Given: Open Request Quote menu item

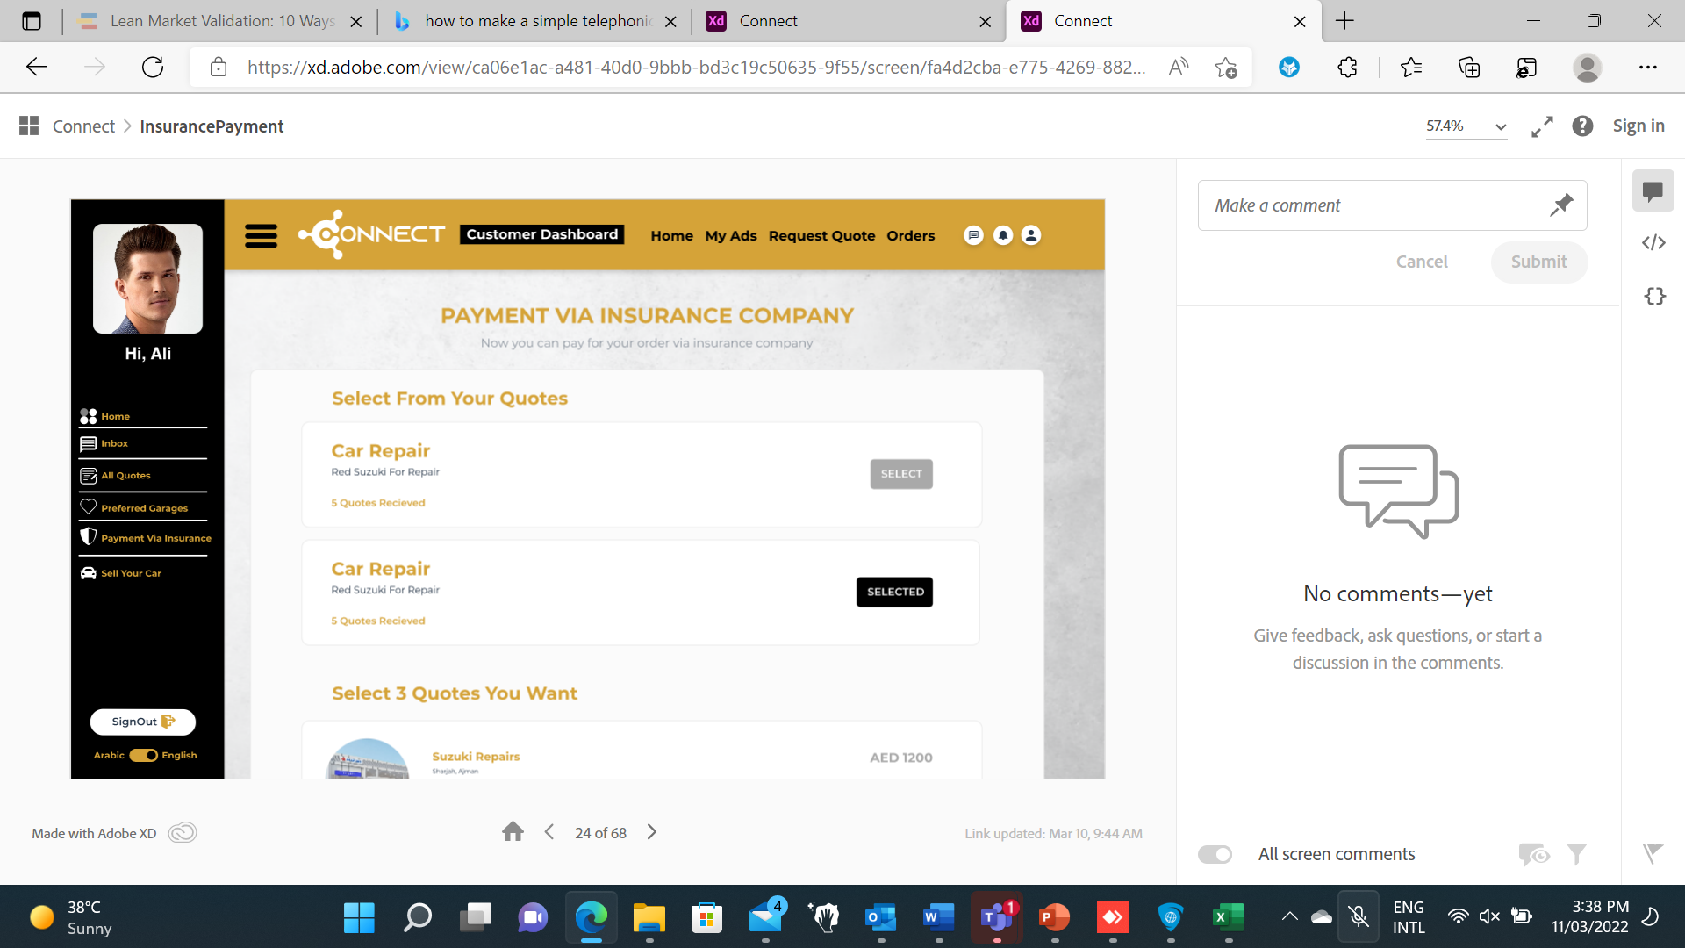Looking at the screenshot, I should 821,235.
